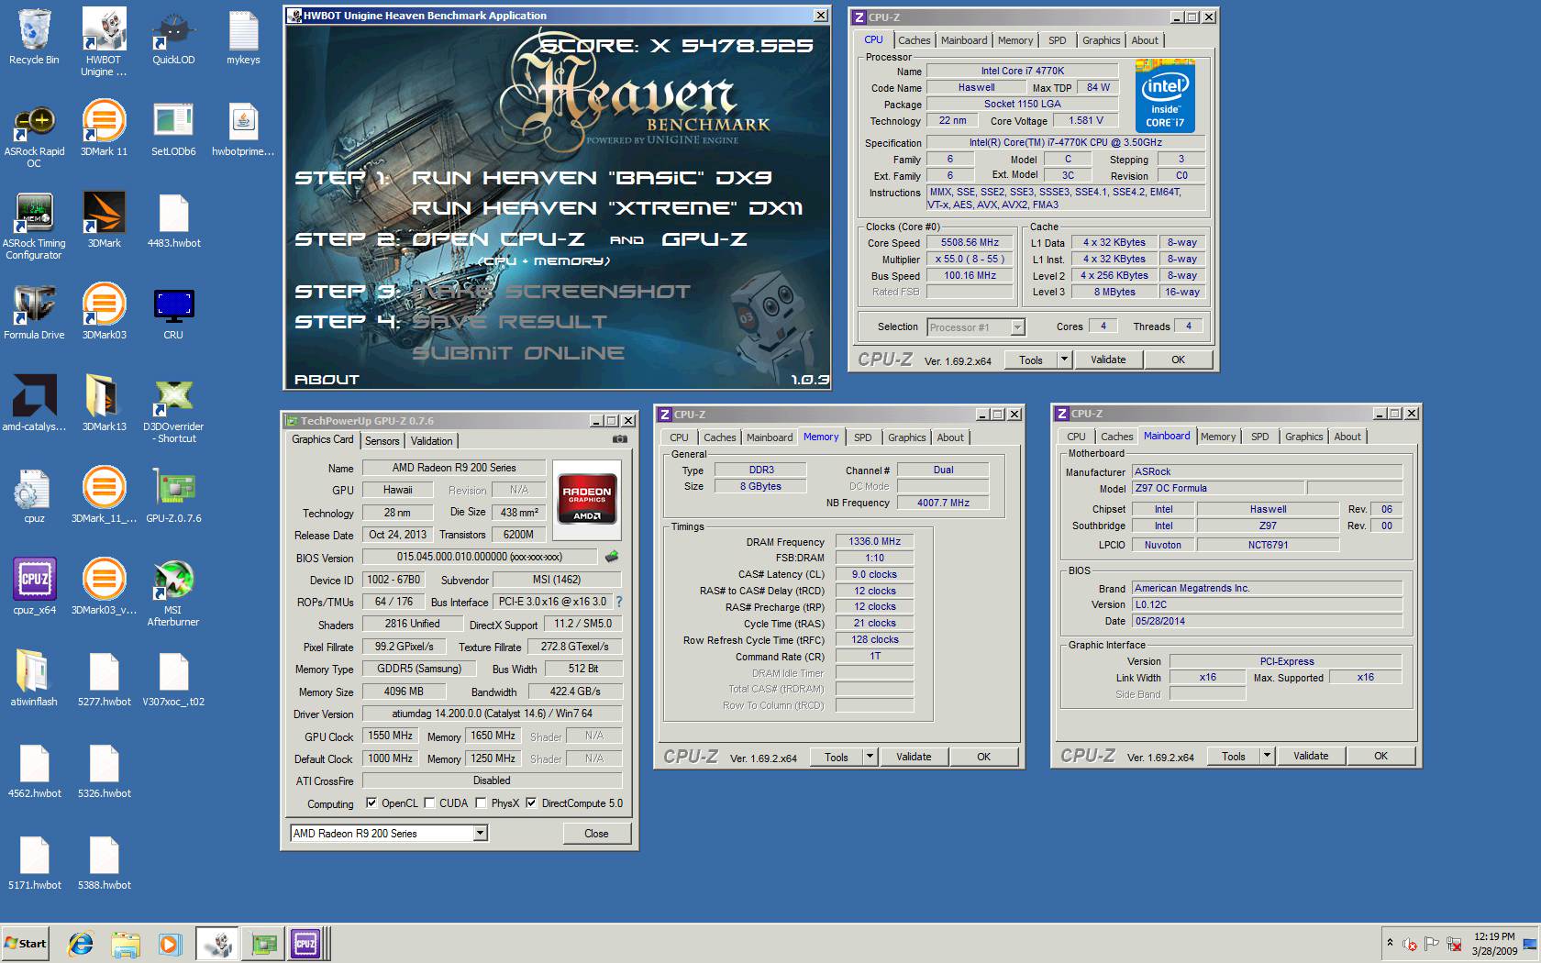Screen dimensions: 1541x963
Task: Show hidden system tray icons
Action: (1390, 943)
